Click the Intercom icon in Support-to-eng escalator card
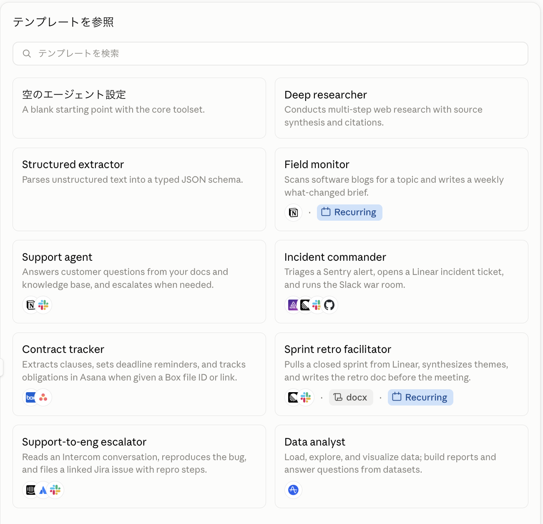The width and height of the screenshot is (543, 524). pos(31,490)
